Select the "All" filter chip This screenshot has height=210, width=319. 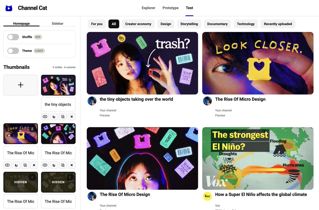coord(114,24)
